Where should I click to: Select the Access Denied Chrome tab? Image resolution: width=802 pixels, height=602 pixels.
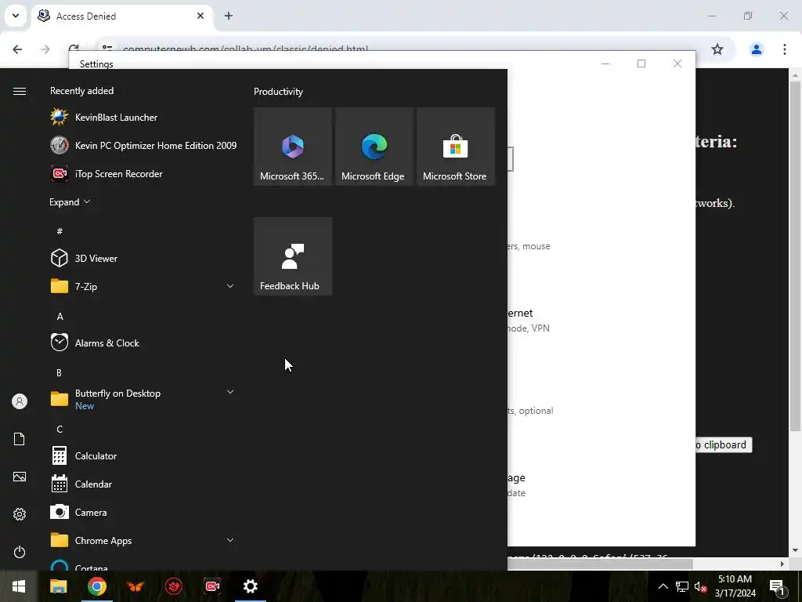[x=123, y=16]
